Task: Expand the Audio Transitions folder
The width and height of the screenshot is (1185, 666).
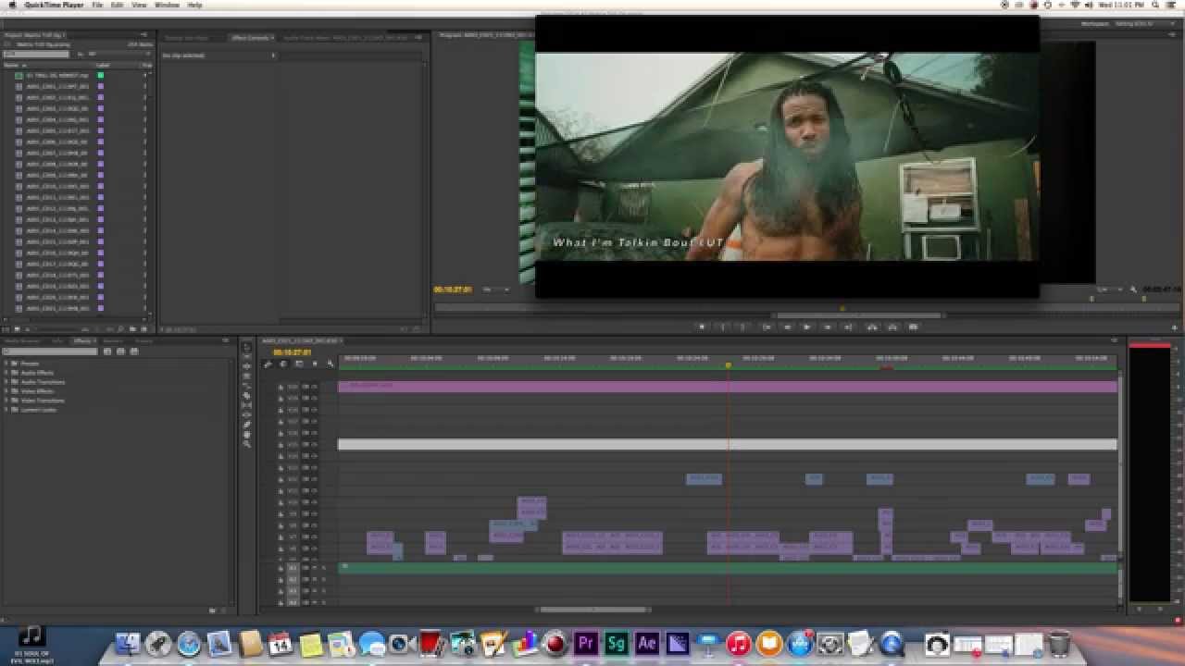Action: tap(6, 382)
